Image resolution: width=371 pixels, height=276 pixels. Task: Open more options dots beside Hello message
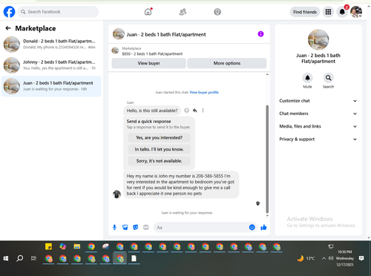[203, 111]
